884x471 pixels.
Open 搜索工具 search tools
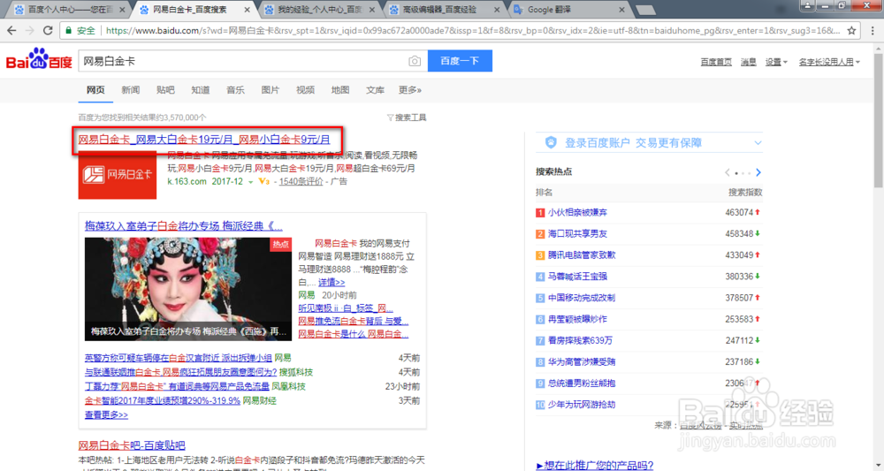pyautogui.click(x=410, y=118)
